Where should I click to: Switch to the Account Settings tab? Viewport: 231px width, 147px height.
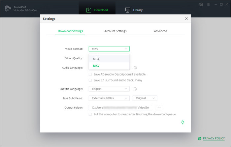(x=115, y=31)
